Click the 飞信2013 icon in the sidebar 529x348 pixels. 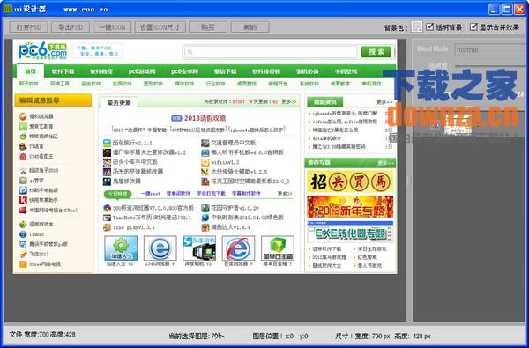(23, 255)
